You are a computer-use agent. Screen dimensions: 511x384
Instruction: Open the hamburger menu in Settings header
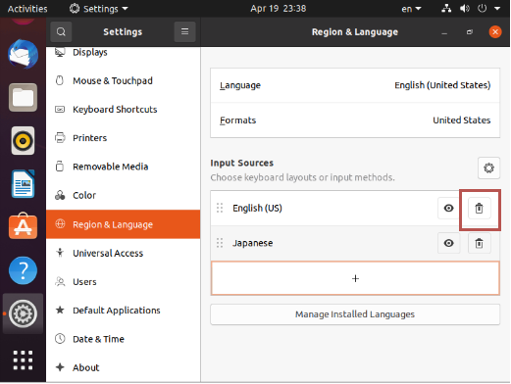(184, 31)
